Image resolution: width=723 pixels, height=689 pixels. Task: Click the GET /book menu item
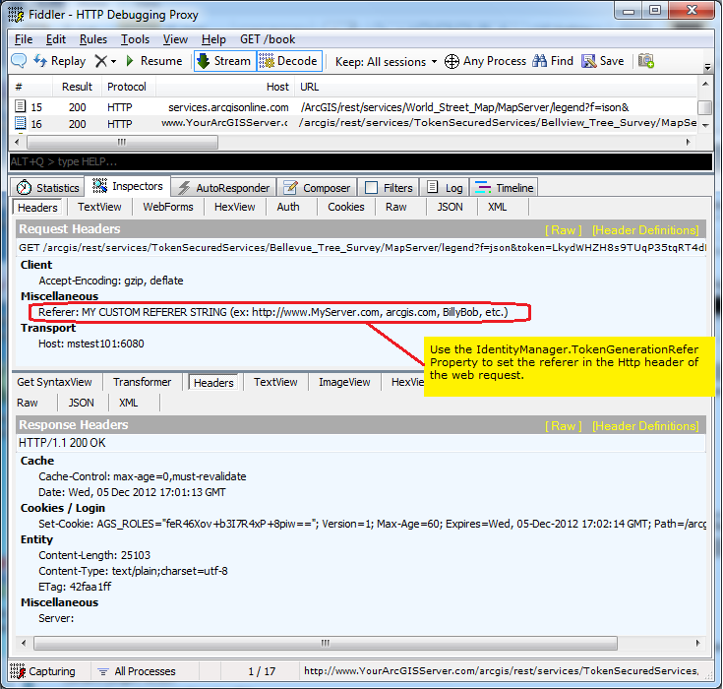click(x=268, y=39)
